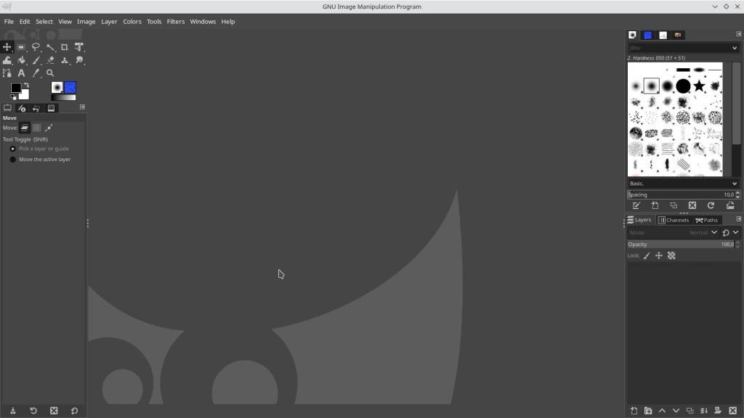Set Move mode to path
Viewport: 744px width, 418px height.
tap(49, 128)
